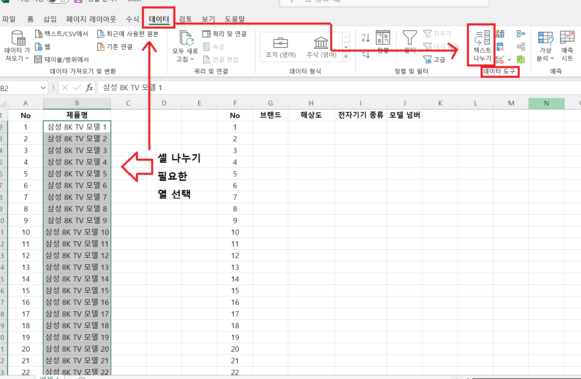Viewport: 581px width, 379px height.
Task: Click the Insert Function fx icon
Action: [90, 88]
